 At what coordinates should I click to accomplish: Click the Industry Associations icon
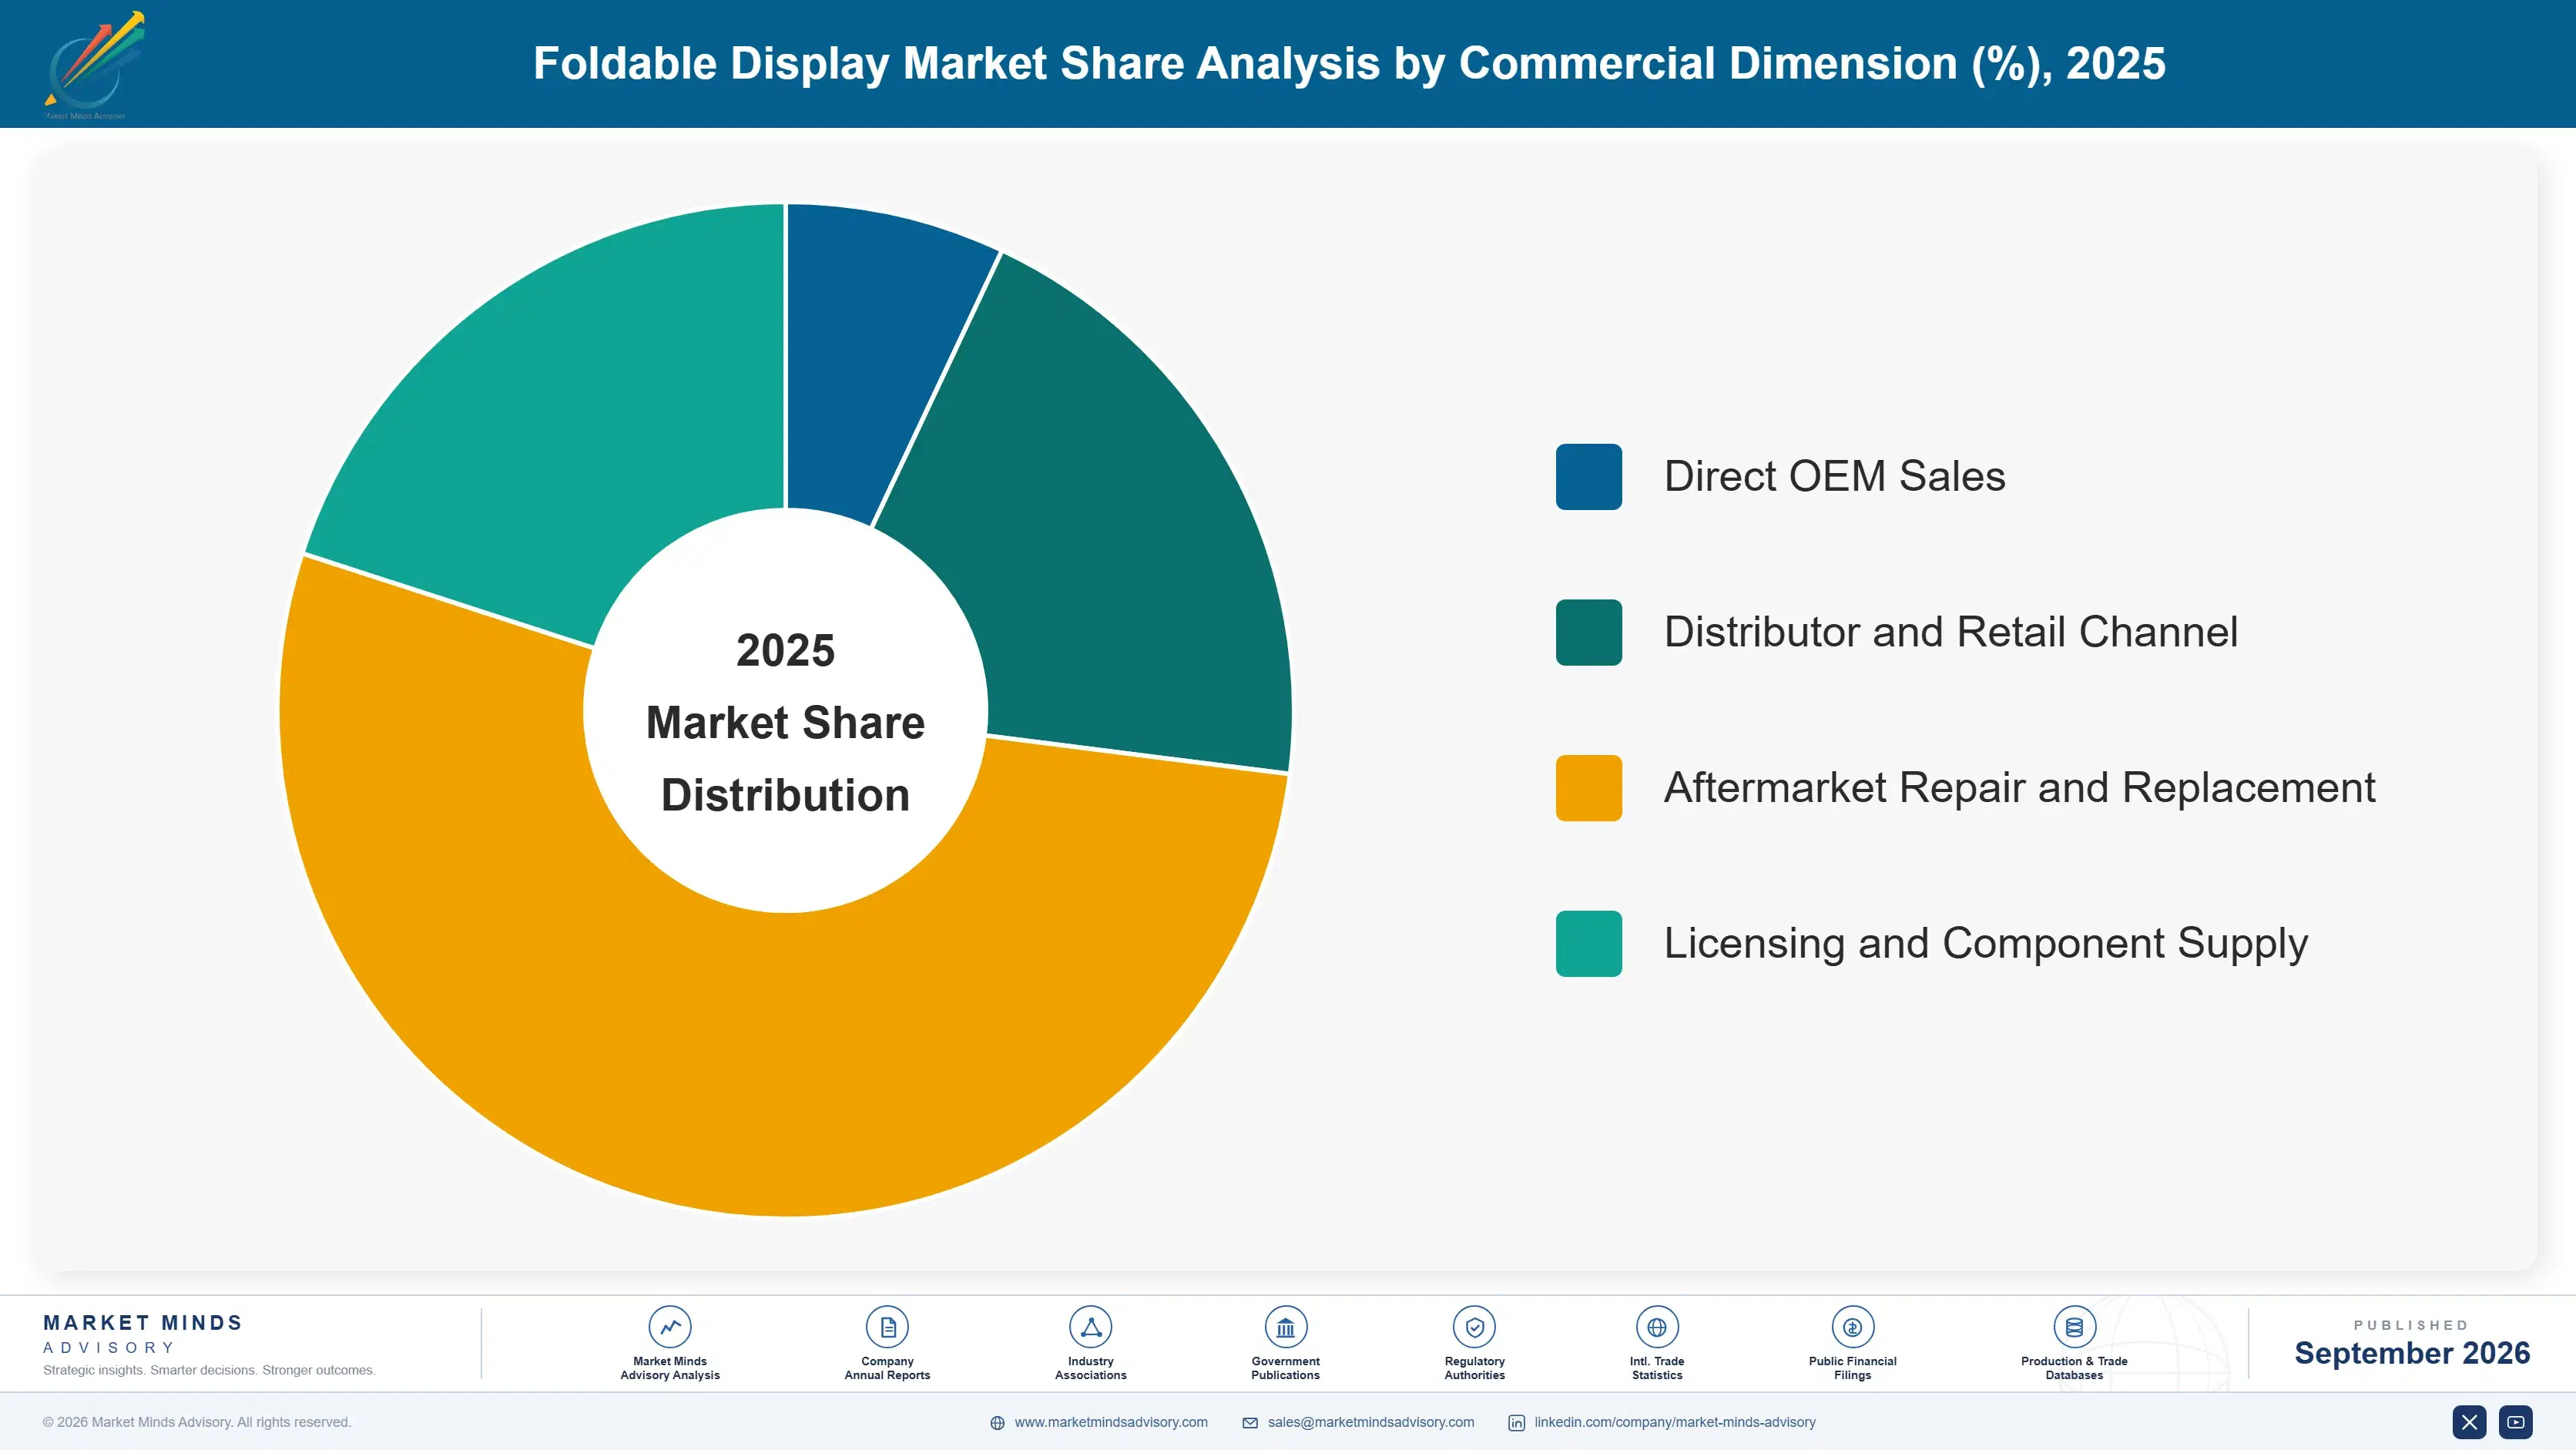pos(1090,1327)
